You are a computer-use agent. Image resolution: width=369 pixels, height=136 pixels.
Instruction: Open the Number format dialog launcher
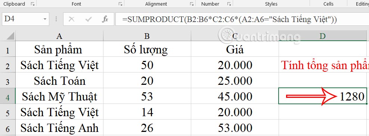click(229, 4)
